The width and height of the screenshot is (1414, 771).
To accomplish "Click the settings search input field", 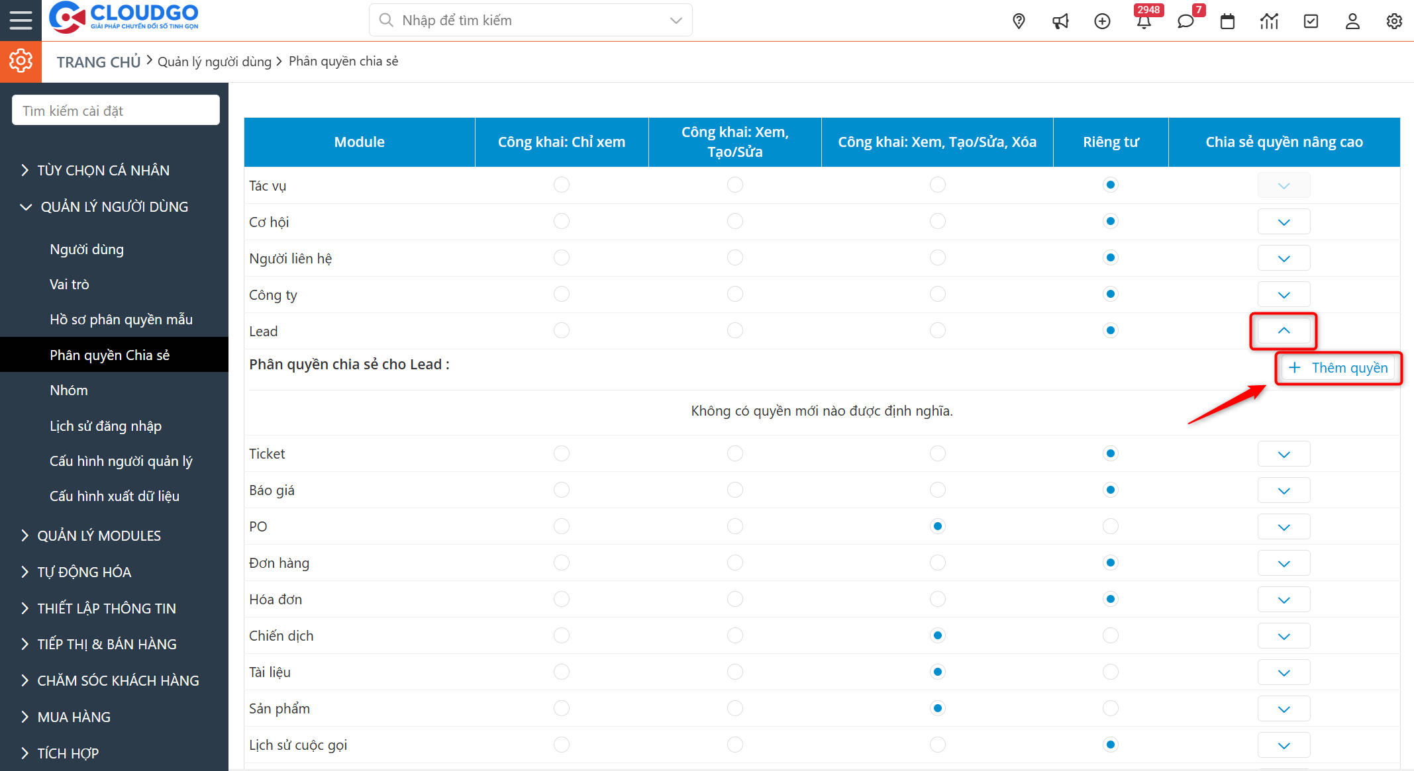I will tap(115, 109).
